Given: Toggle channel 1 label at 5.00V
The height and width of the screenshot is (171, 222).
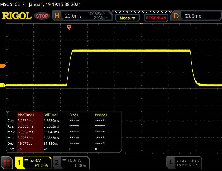Looking at the screenshot, I should pos(19,163).
